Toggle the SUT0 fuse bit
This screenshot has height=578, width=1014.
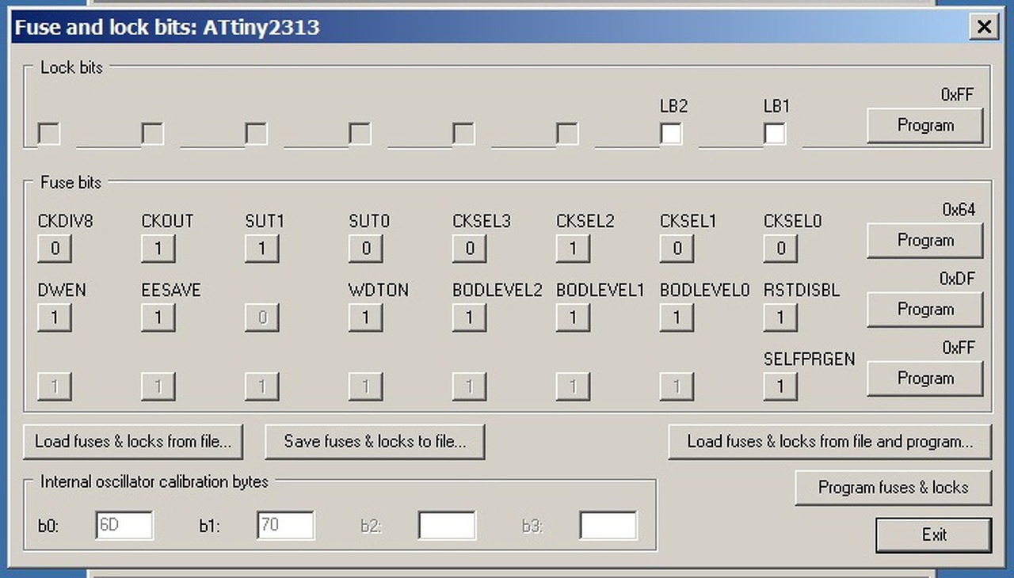coord(366,249)
